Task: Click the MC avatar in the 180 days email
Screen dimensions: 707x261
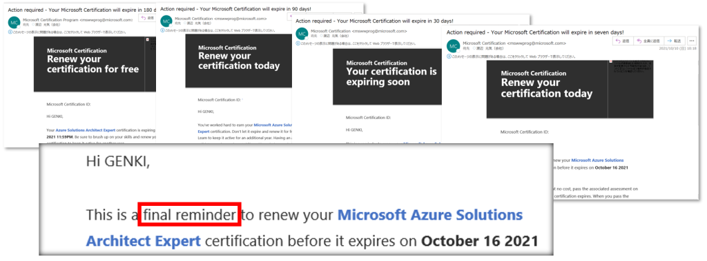Action: [x=14, y=22]
